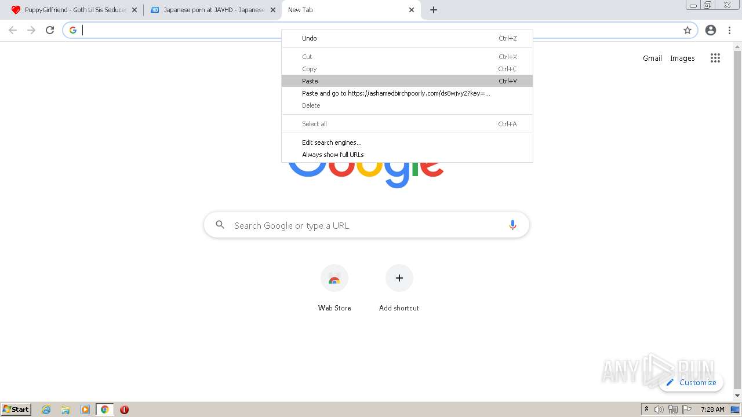Click inside the address bar

[380, 30]
